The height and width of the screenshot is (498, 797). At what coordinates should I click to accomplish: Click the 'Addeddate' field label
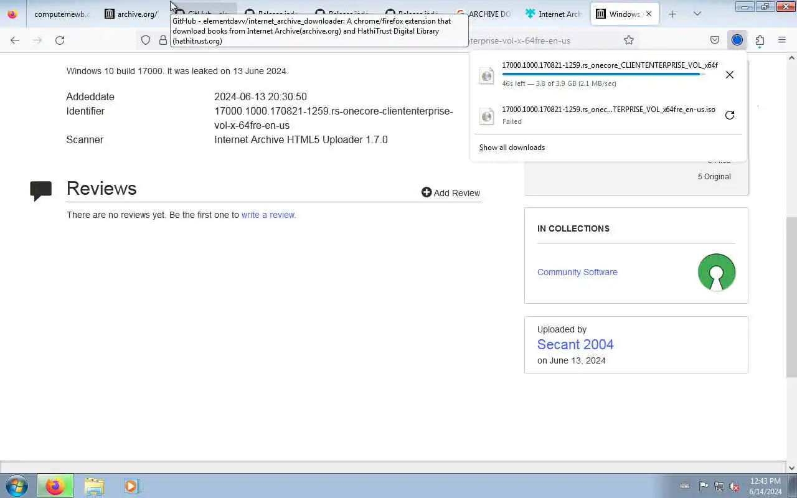[x=90, y=96]
